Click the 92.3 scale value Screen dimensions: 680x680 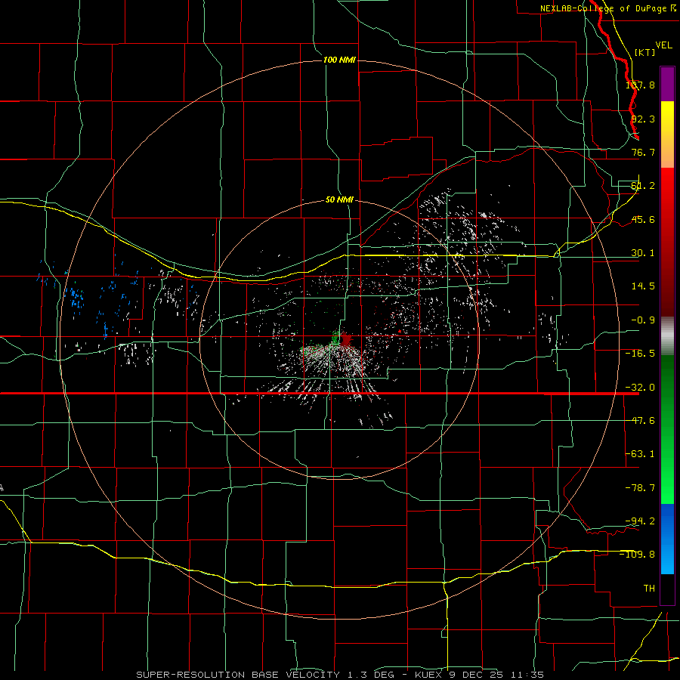coord(643,119)
